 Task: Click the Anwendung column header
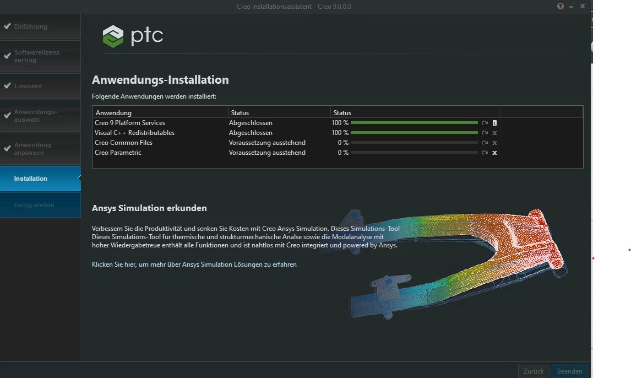(x=160, y=113)
